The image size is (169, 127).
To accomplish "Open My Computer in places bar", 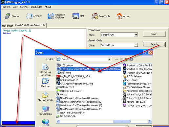I will click(x=45, y=111).
